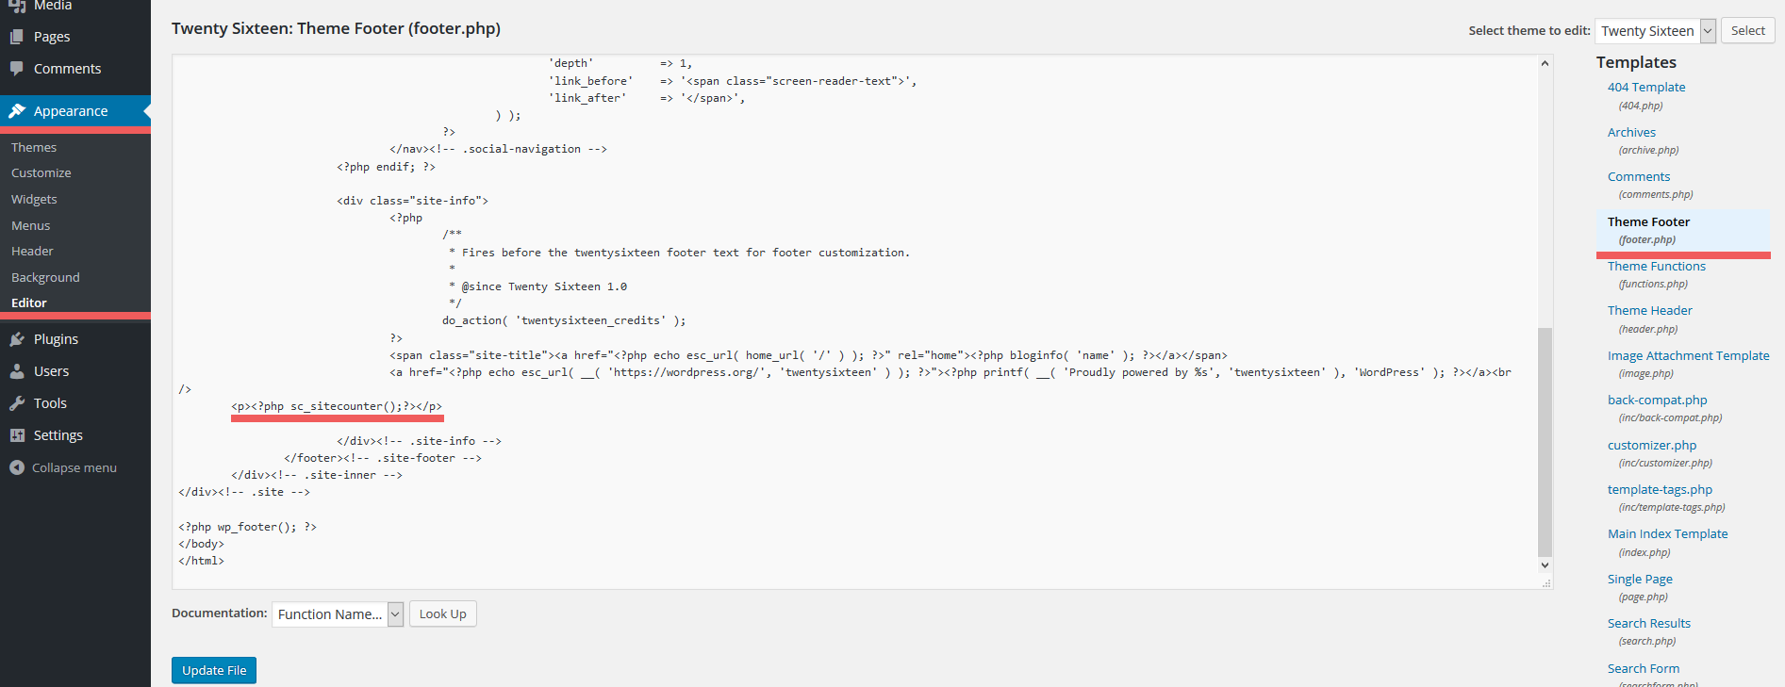The width and height of the screenshot is (1785, 687).
Task: Open the Comments template file link
Action: click(1639, 177)
